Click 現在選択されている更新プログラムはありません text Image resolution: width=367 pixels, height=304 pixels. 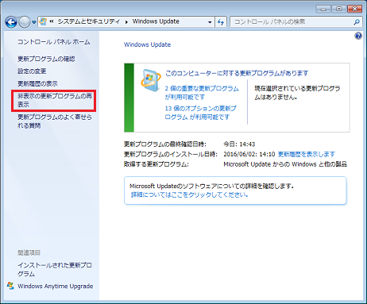click(297, 93)
